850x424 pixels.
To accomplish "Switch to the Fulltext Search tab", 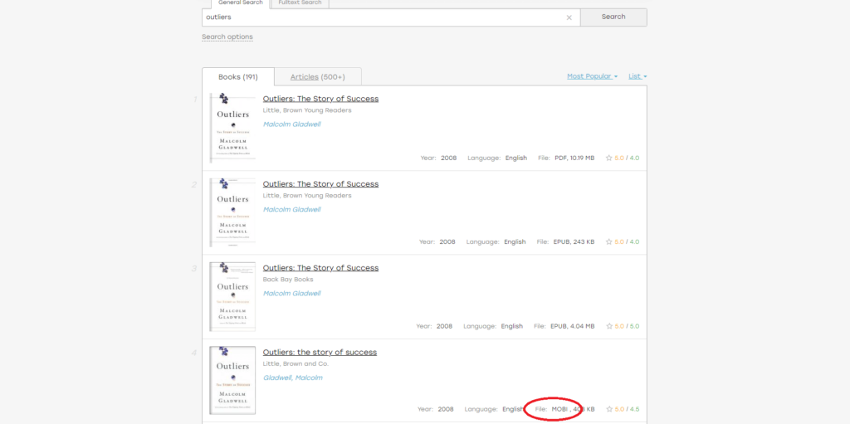I will 300,3.
